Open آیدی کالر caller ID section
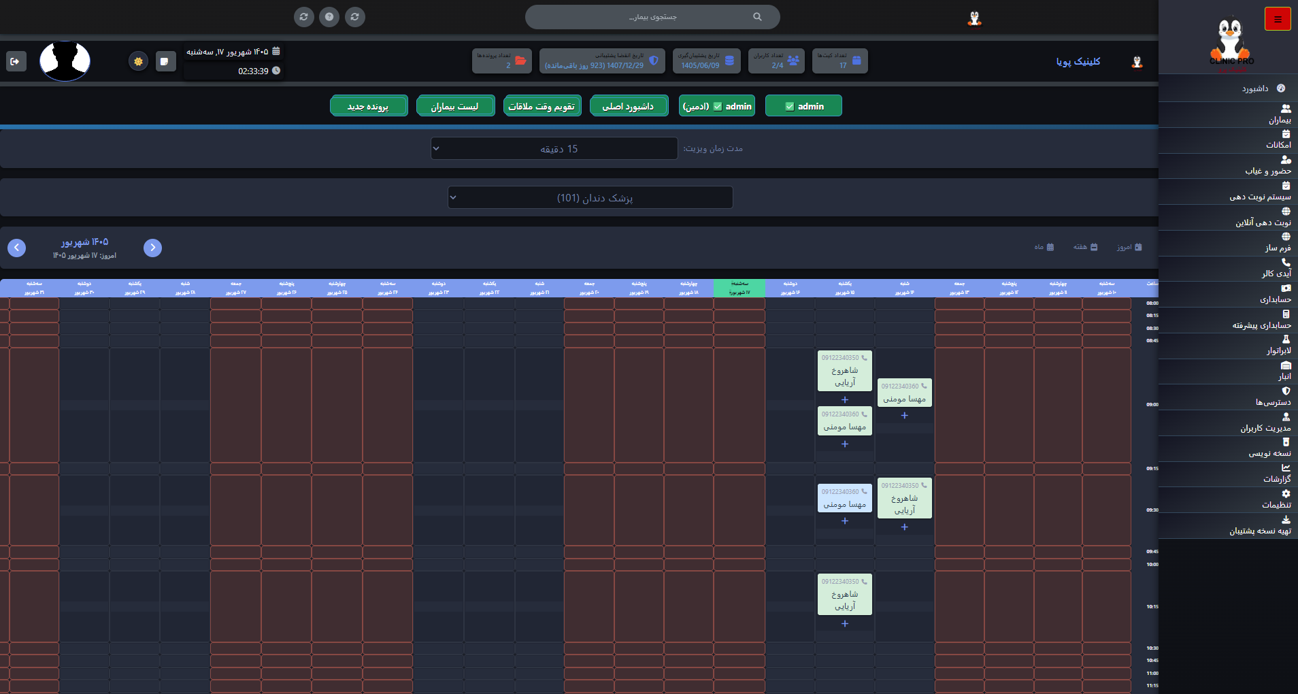Screen dimensions: 1298x694 click(x=1228, y=269)
